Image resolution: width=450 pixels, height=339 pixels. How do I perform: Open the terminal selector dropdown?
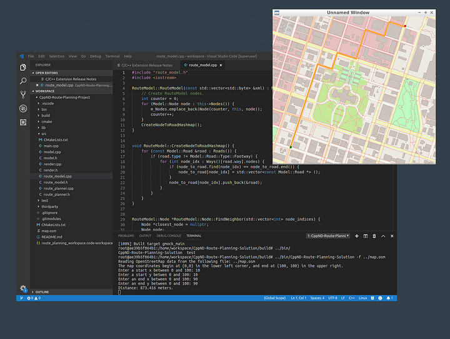pyautogui.click(x=327, y=236)
